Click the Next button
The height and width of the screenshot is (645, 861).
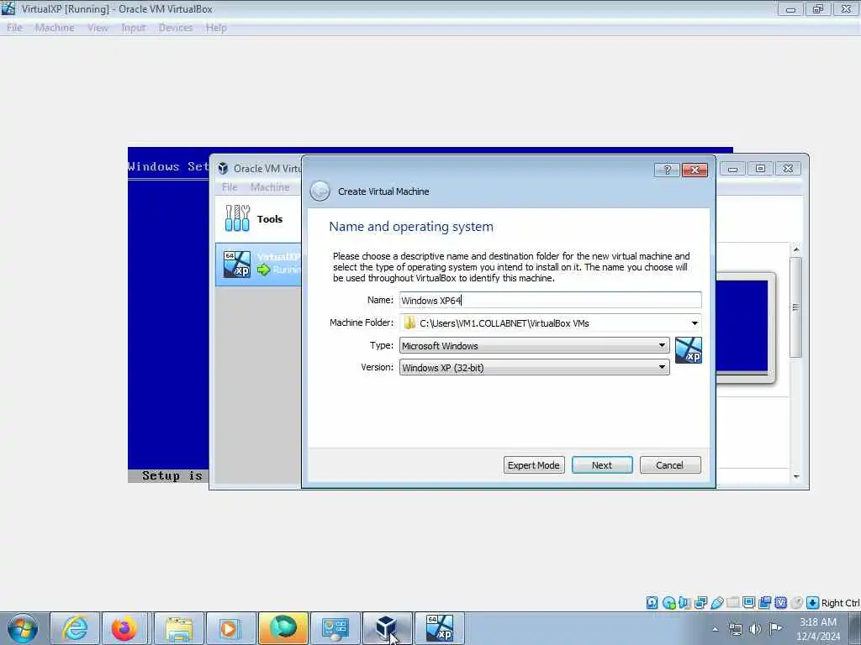[602, 465]
